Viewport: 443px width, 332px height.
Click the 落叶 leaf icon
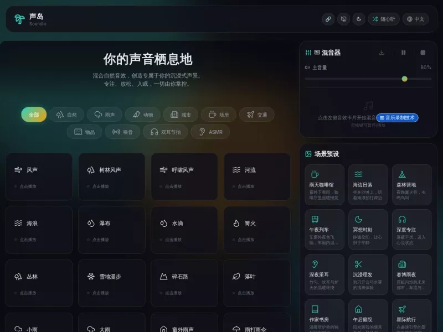pyautogui.click(x=236, y=277)
